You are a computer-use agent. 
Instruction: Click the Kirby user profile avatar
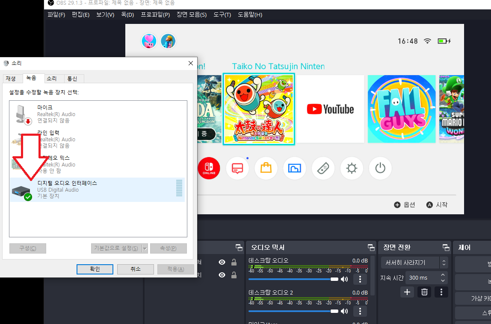point(149,41)
